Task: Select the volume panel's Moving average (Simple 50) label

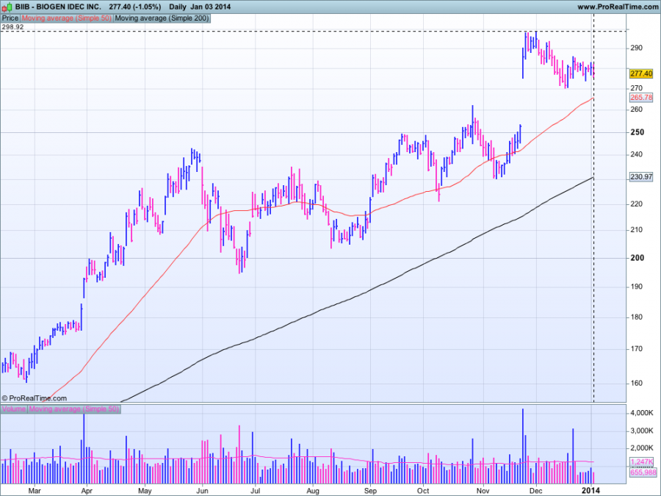Action: coord(73,409)
